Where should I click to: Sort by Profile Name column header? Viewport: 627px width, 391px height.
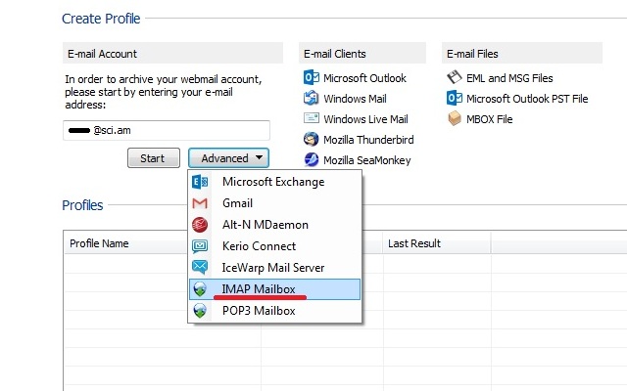pyautogui.click(x=126, y=243)
